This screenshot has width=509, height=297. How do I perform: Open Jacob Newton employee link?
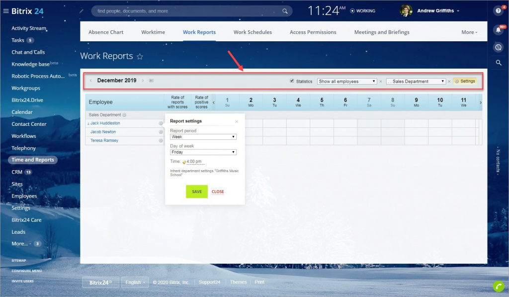[x=103, y=132]
